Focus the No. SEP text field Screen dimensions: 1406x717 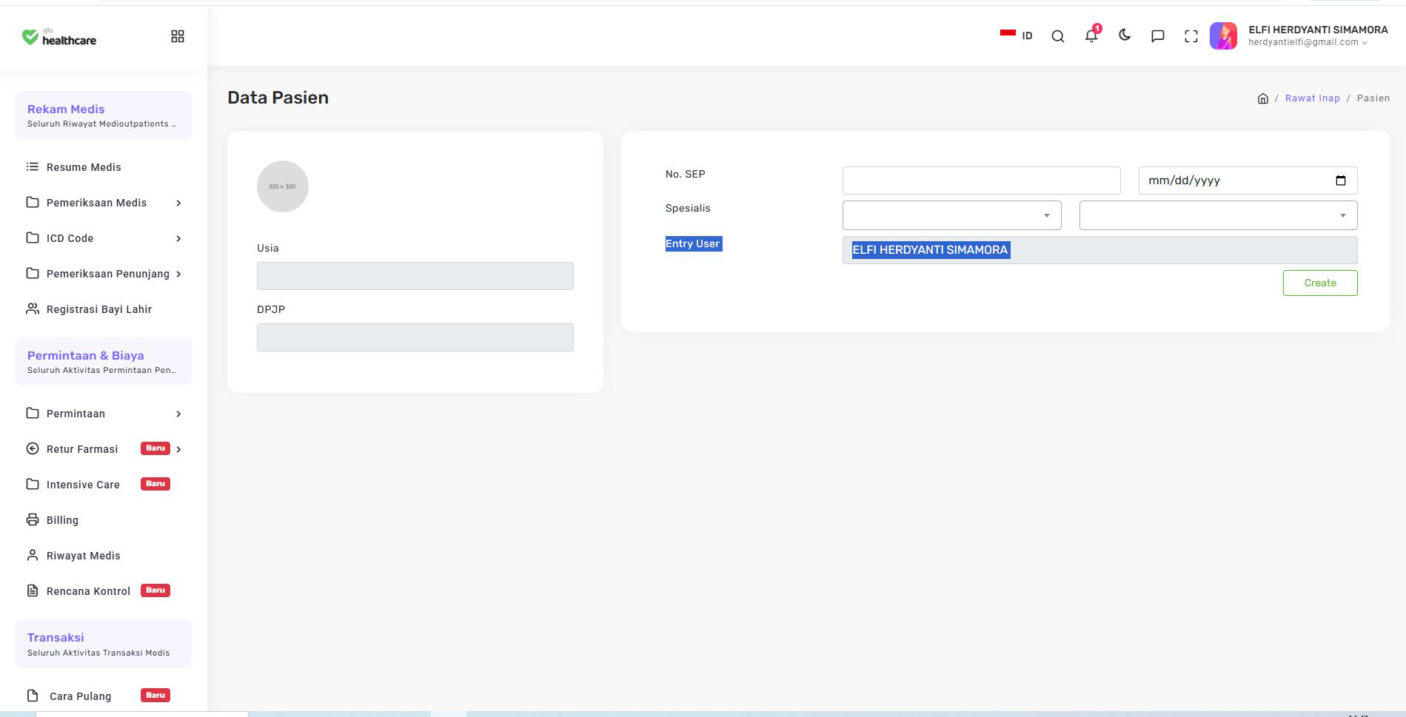pos(982,181)
